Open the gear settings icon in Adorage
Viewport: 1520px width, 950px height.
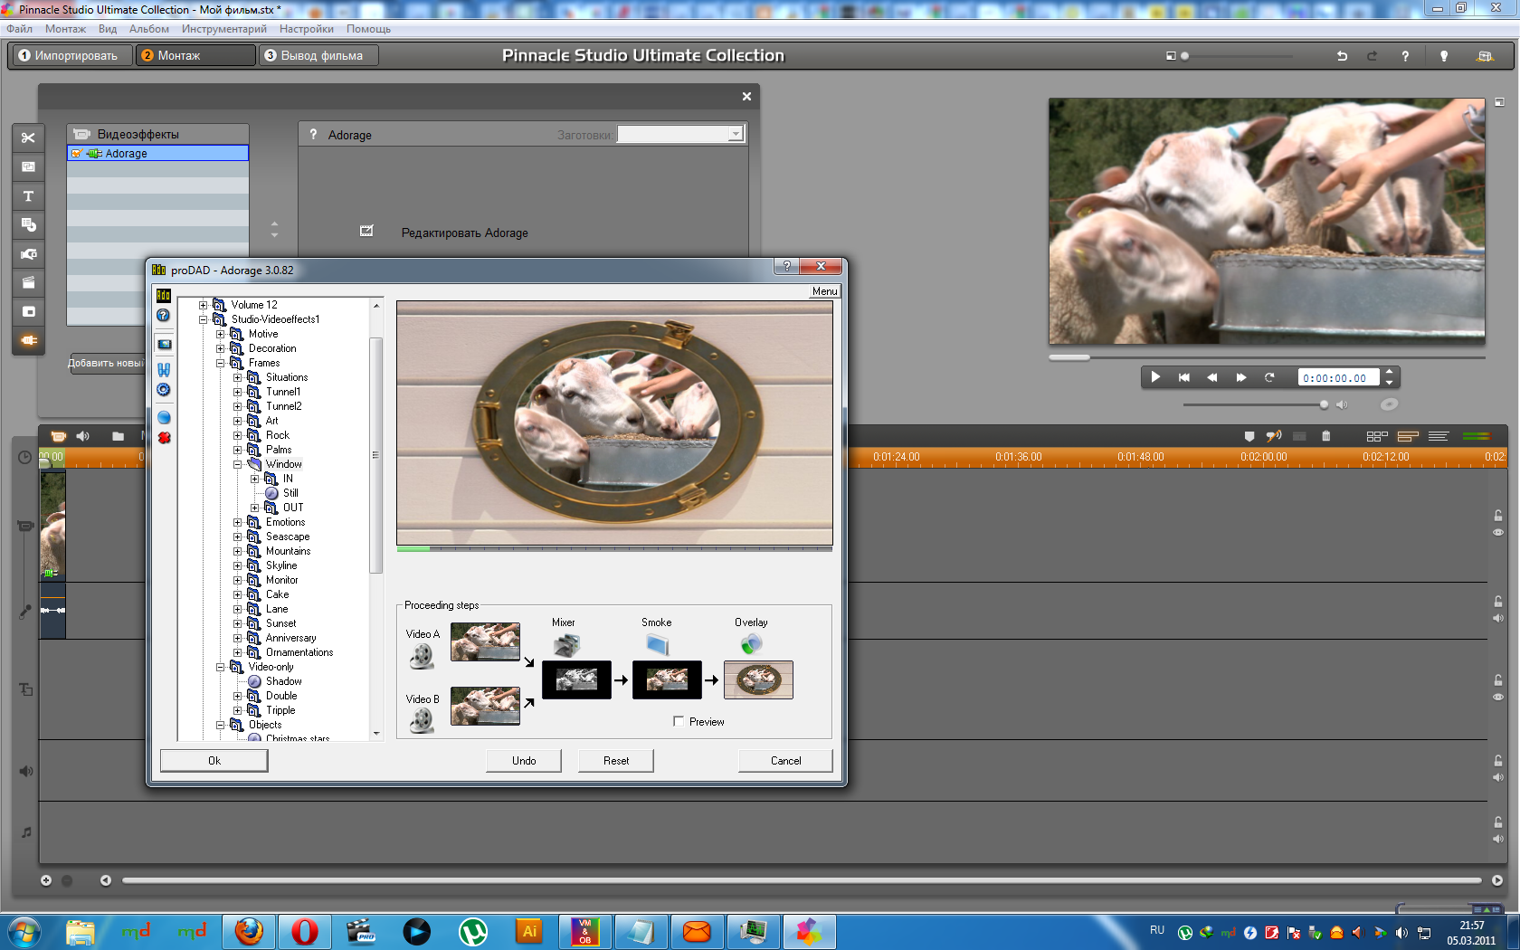(164, 389)
